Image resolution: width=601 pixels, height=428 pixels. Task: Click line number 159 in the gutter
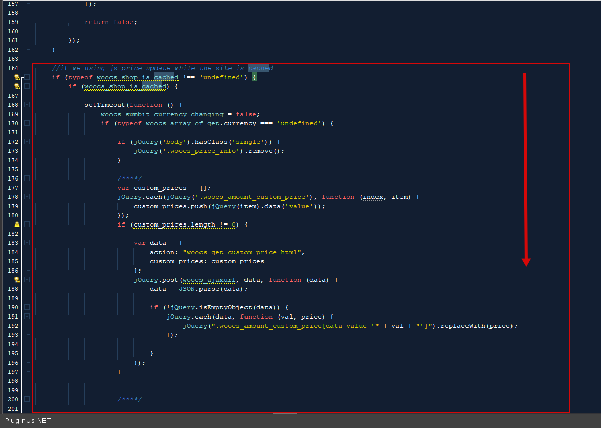click(13, 22)
